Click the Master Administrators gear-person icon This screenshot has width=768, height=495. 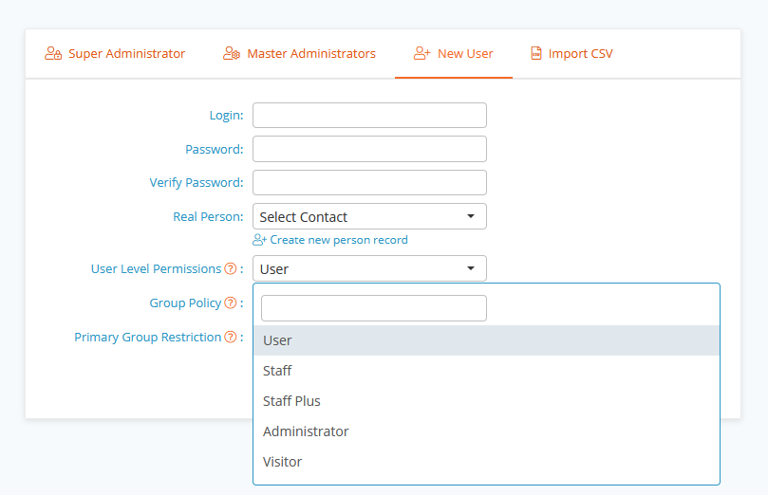(x=232, y=53)
